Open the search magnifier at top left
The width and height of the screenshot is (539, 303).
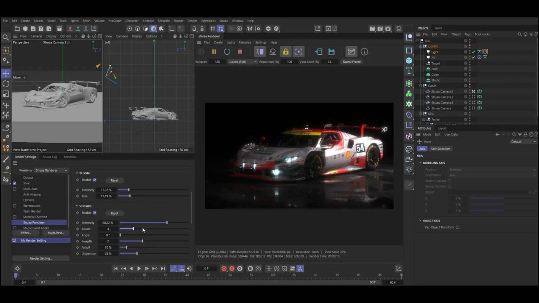click(6, 37)
